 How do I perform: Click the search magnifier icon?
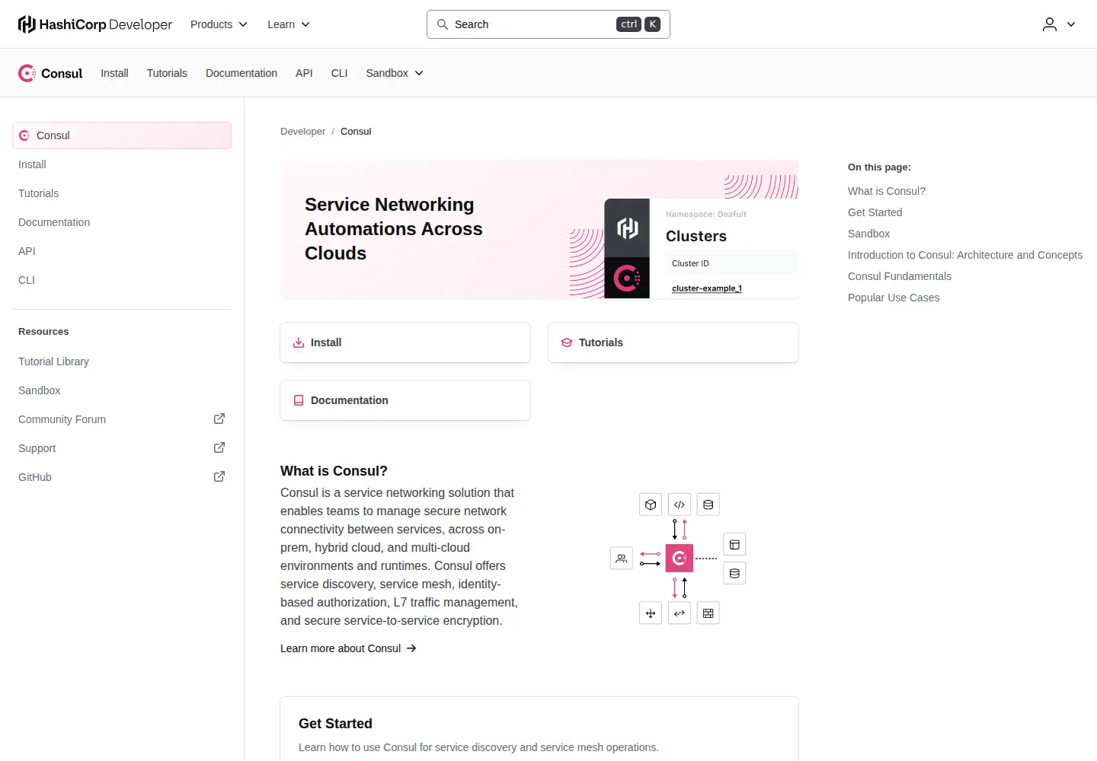tap(442, 24)
